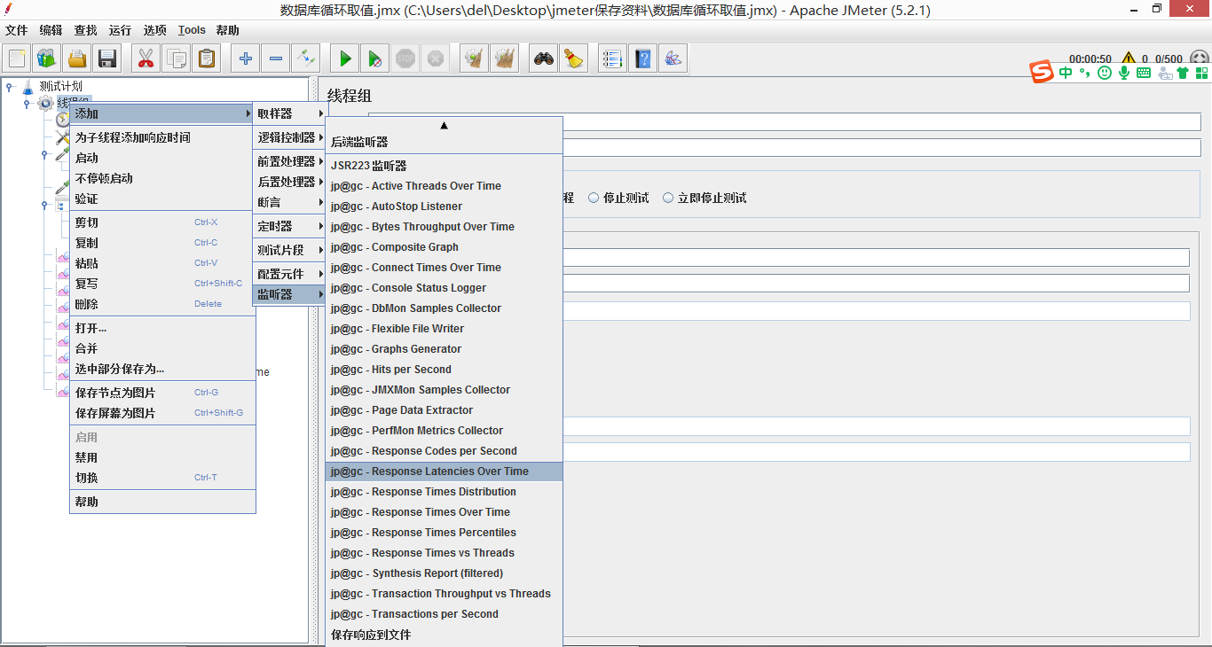Open Search with the binoculars icon
Viewport: 1212px width, 647px height.
click(544, 59)
